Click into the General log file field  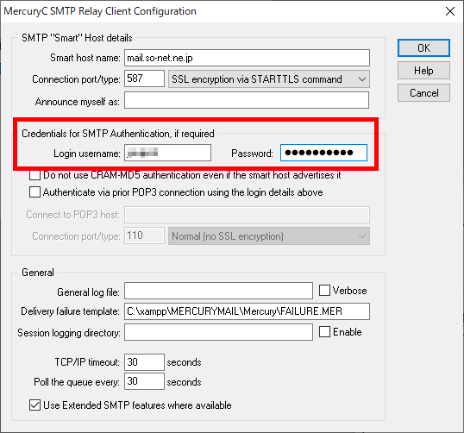click(218, 291)
